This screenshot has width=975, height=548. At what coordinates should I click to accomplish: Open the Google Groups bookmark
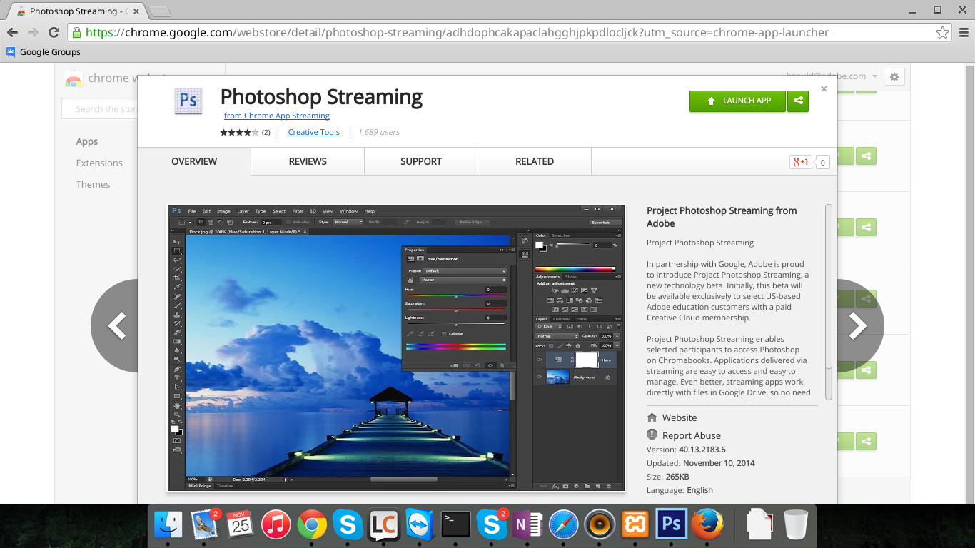[x=43, y=52]
